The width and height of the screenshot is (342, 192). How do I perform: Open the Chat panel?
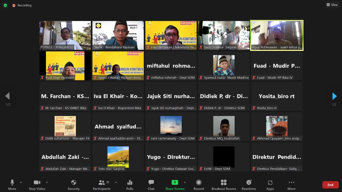[151, 183]
